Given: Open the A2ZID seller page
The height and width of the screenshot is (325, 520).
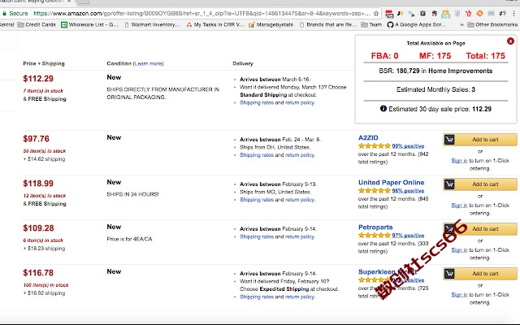Looking at the screenshot, I should point(368,138).
